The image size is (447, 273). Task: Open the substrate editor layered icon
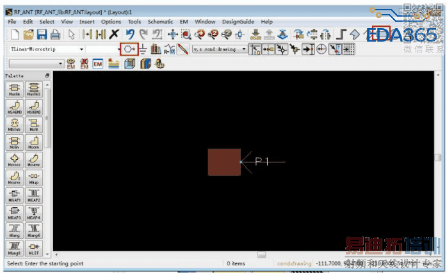114,64
